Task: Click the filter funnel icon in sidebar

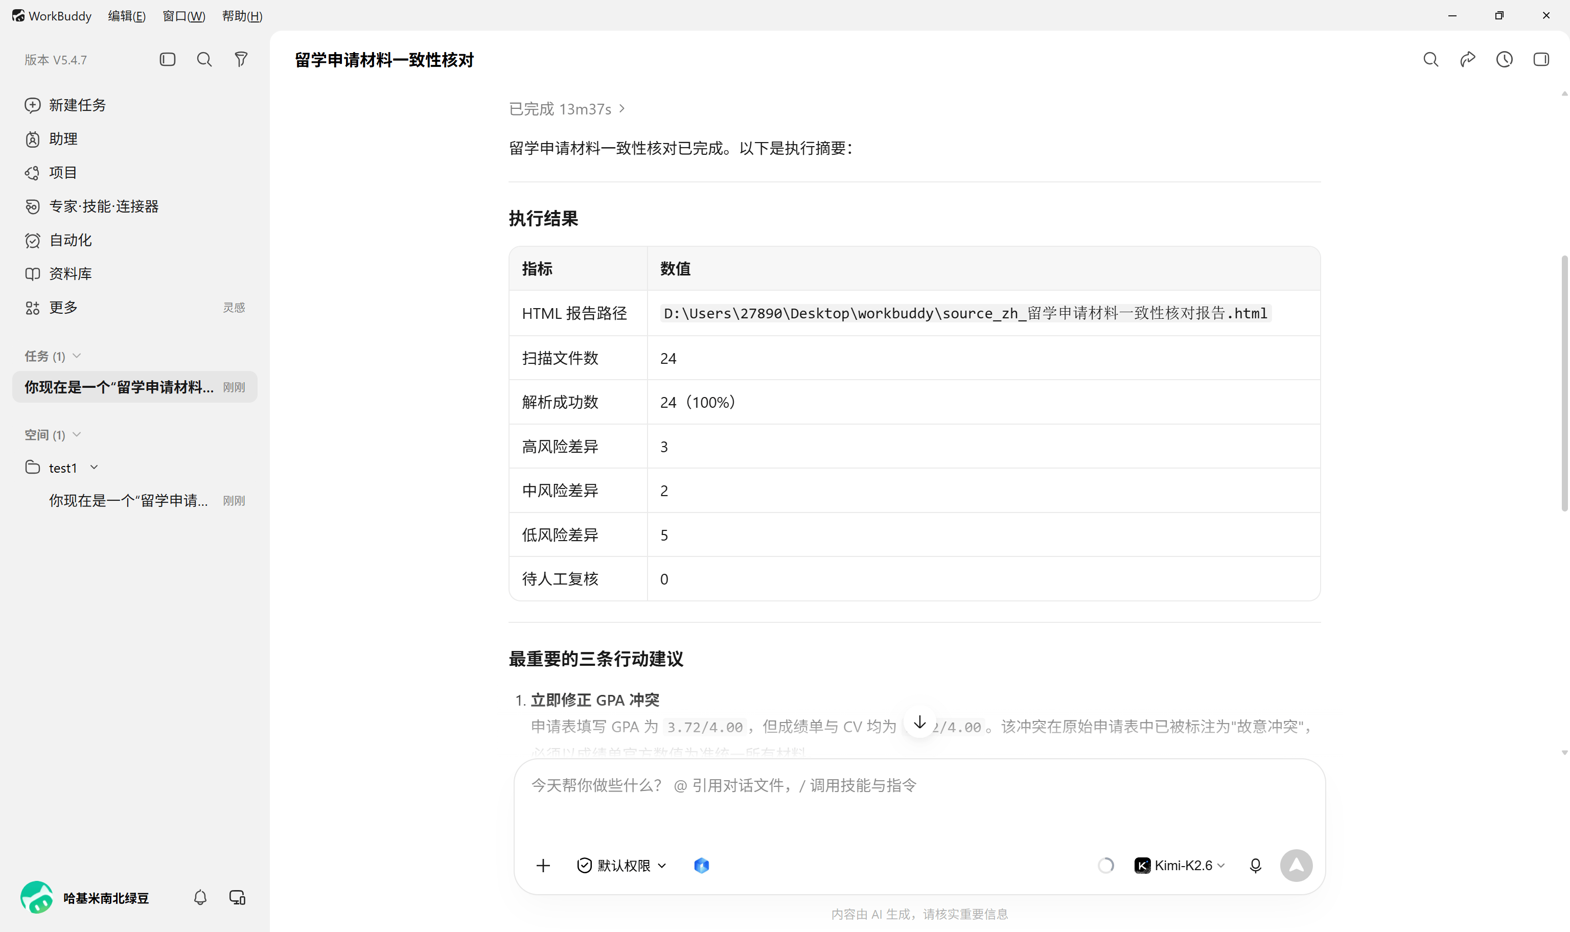Action: 241,60
